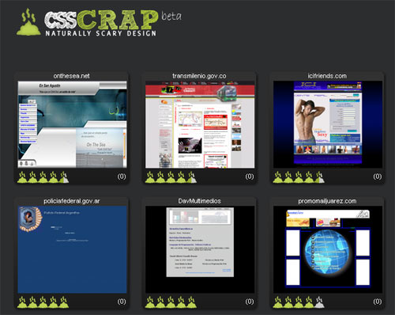Click the 'beta' label beside the logo

[171, 16]
